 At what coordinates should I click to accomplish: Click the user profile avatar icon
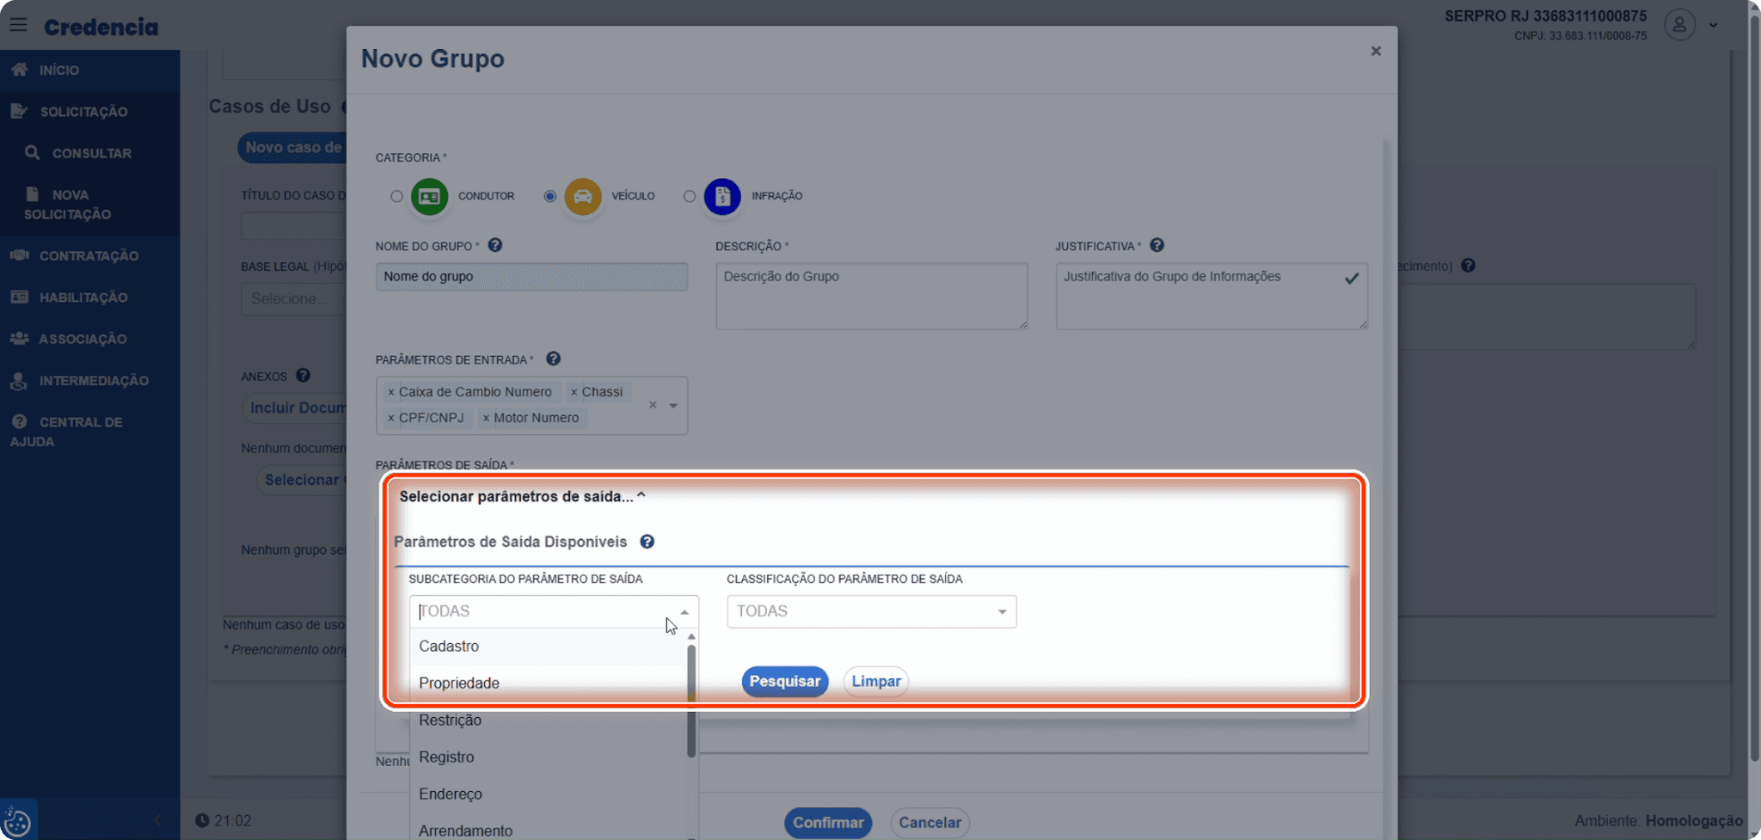point(1679,24)
